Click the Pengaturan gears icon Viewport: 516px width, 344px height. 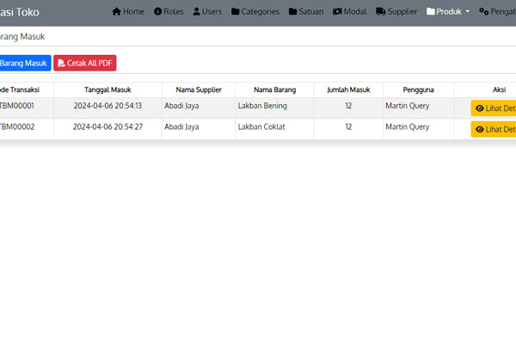point(483,11)
